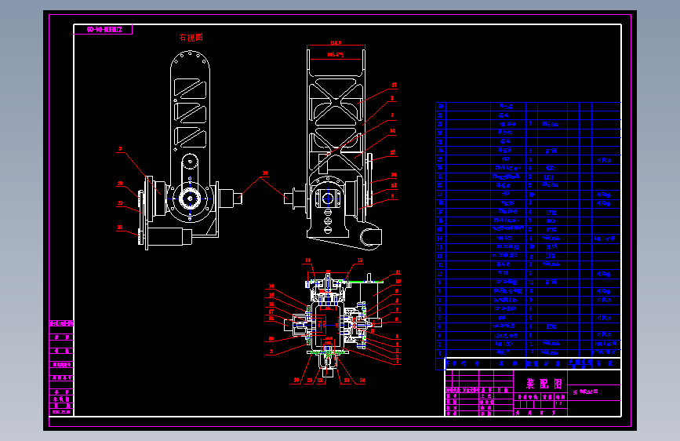Click balloon number 3 beside the right view
The image size is (680, 441).
[120, 149]
